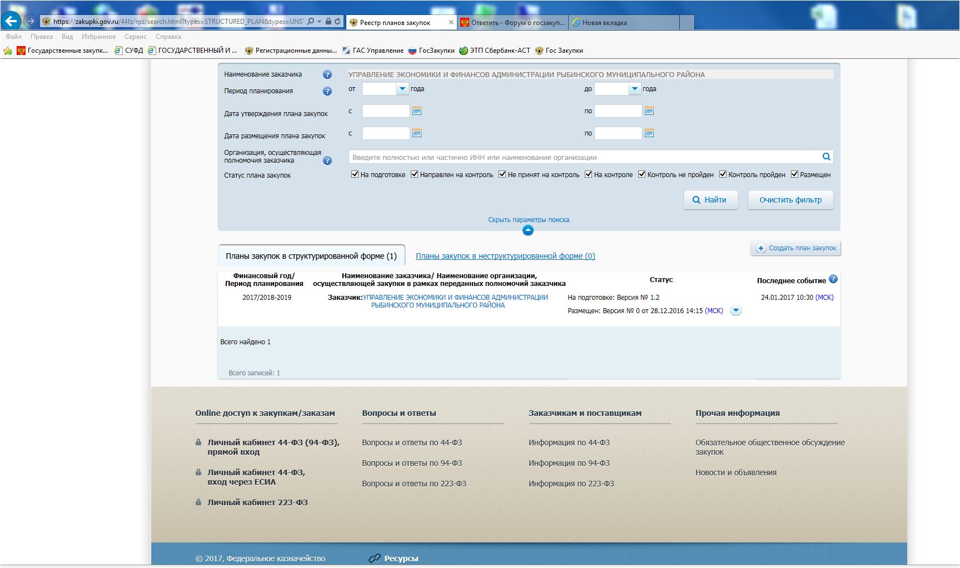Click help icon beside Период планирования
Screen dimensions: 960x568
327,91
